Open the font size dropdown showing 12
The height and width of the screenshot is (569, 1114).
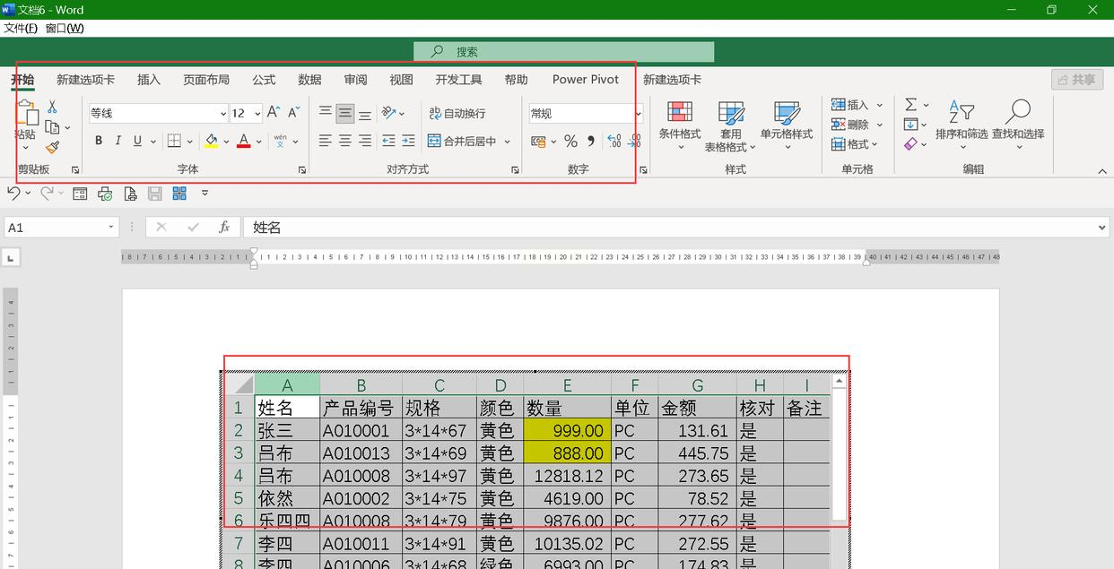point(257,114)
